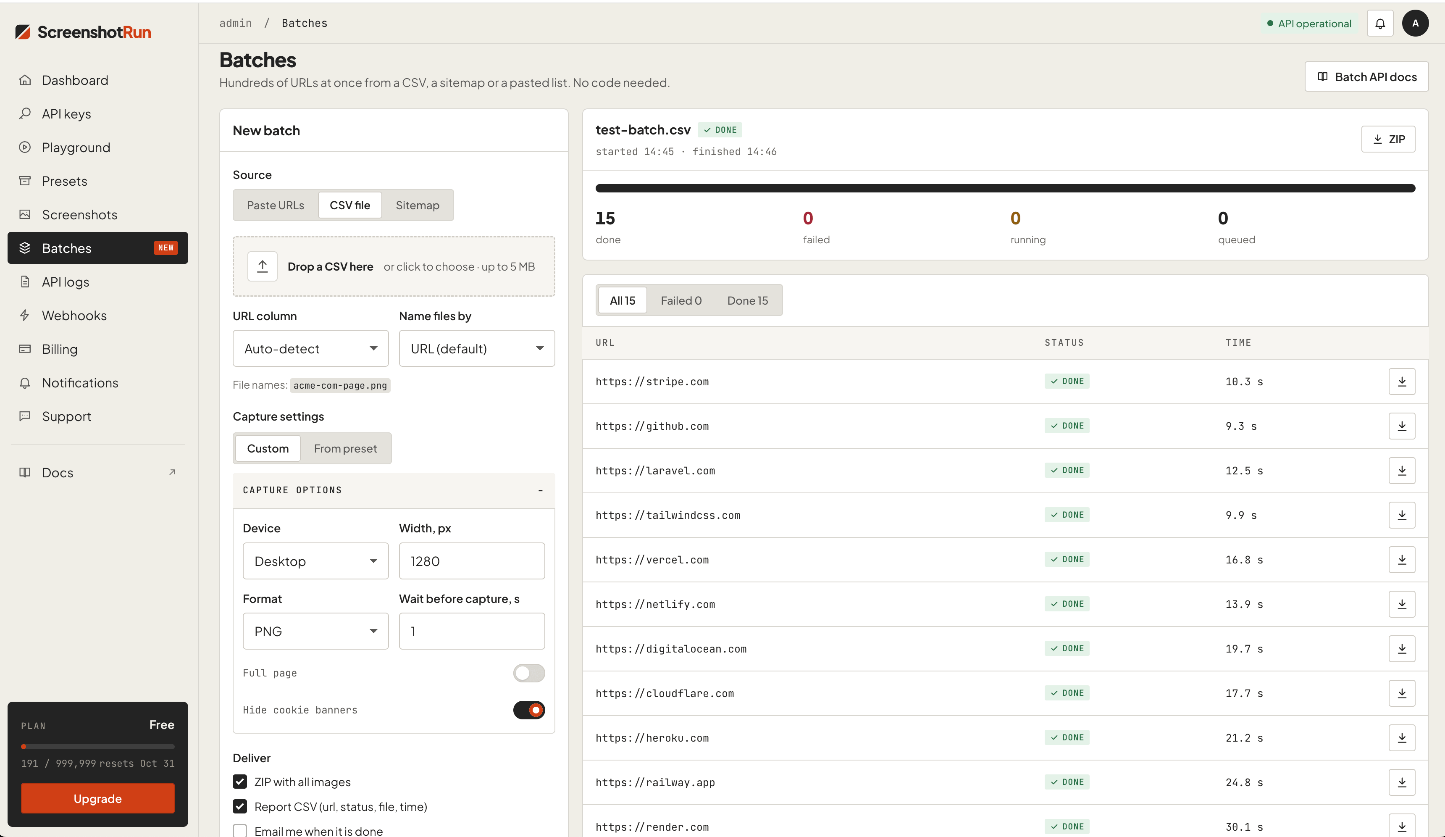
Task: Click the CSV upload arrow icon
Action: coord(262,266)
